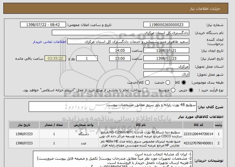Click the remaining days field showing 1
The width and height of the screenshot is (235, 167).
coord(87,59)
